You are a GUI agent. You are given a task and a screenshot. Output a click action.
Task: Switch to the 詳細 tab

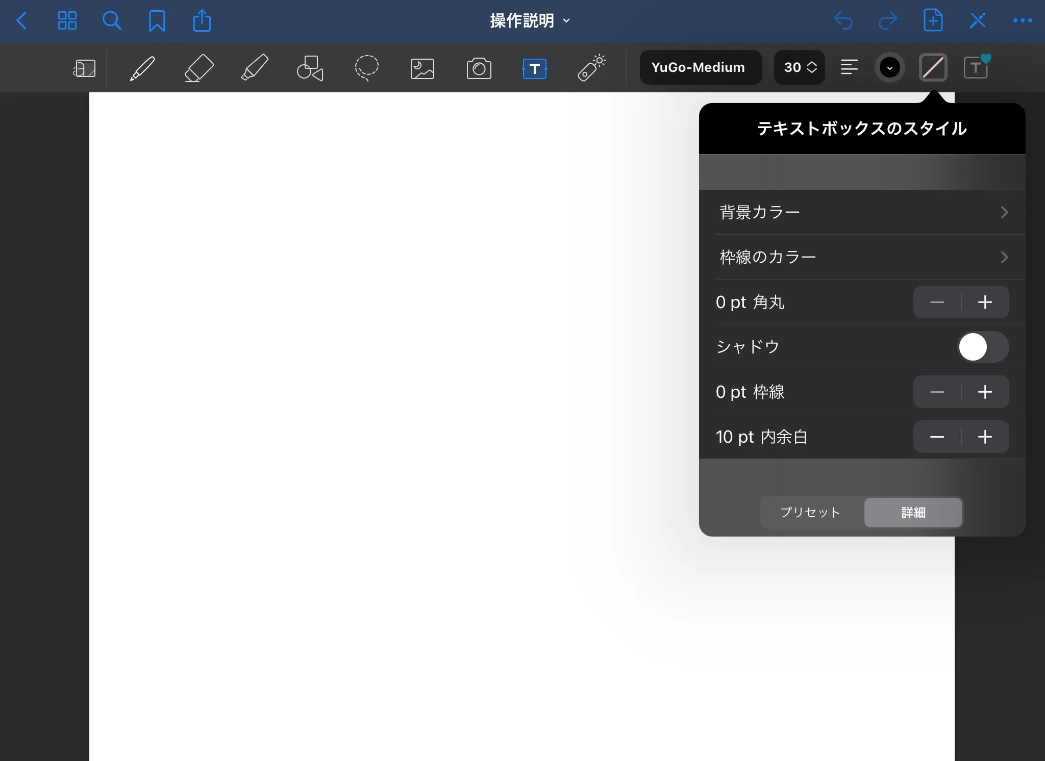click(x=913, y=512)
